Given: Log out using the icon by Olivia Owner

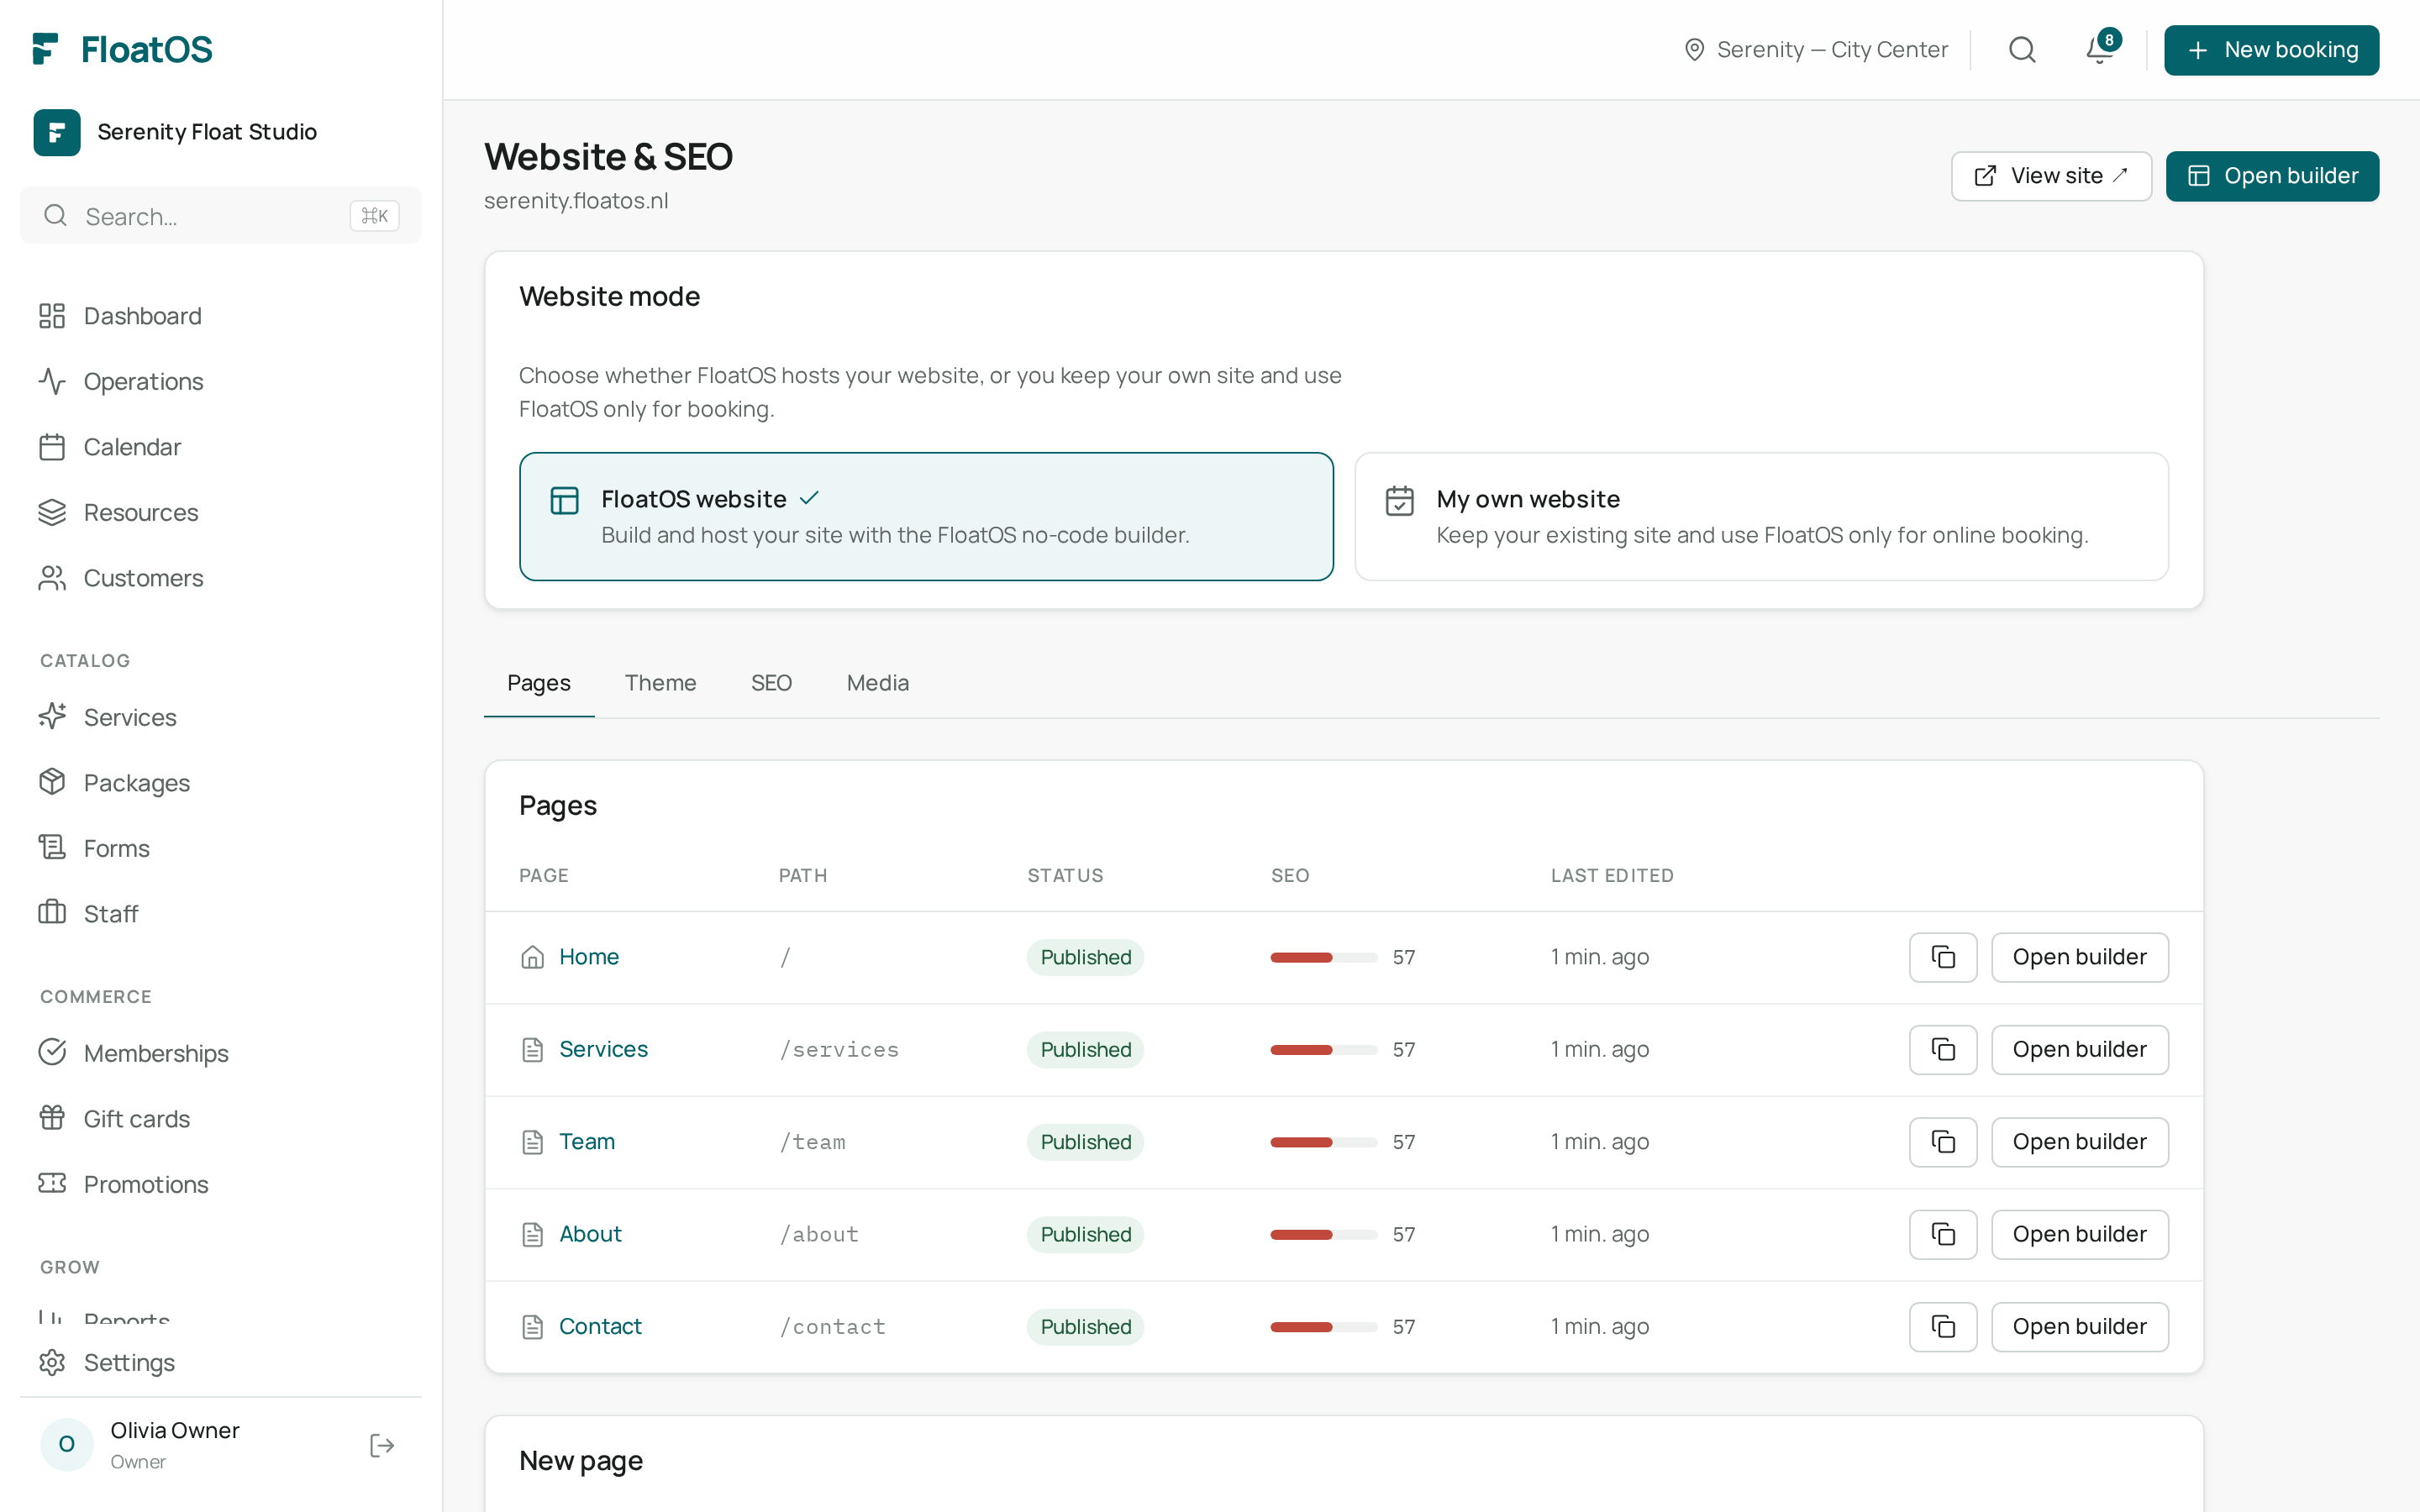Looking at the screenshot, I should 382,1445.
